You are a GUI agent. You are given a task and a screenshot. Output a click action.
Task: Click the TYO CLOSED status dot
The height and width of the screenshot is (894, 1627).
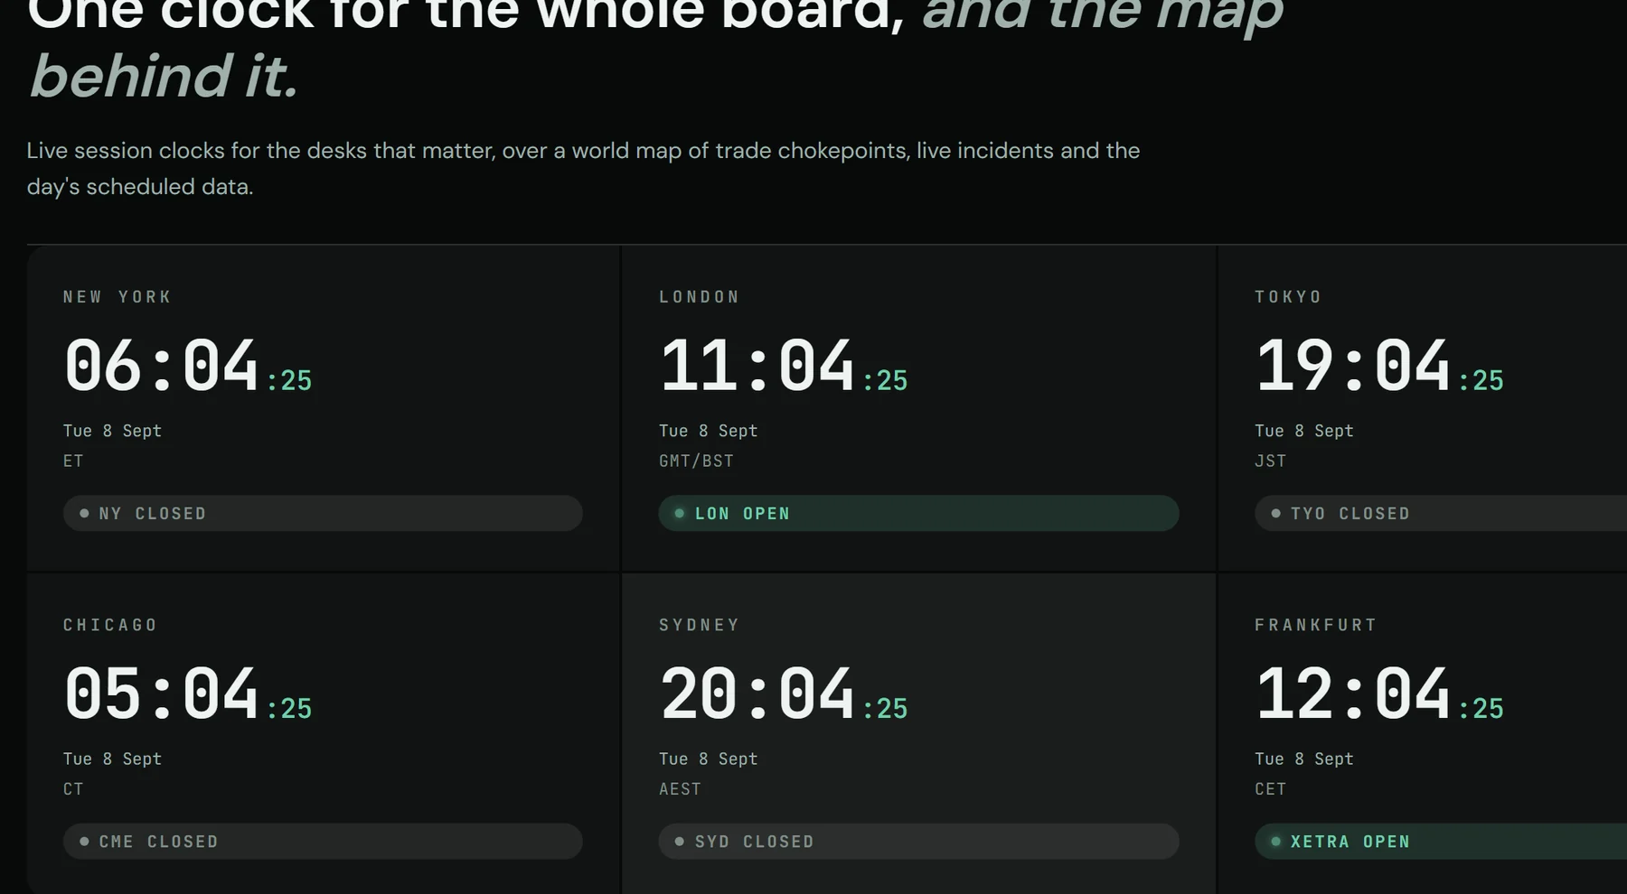(1275, 513)
